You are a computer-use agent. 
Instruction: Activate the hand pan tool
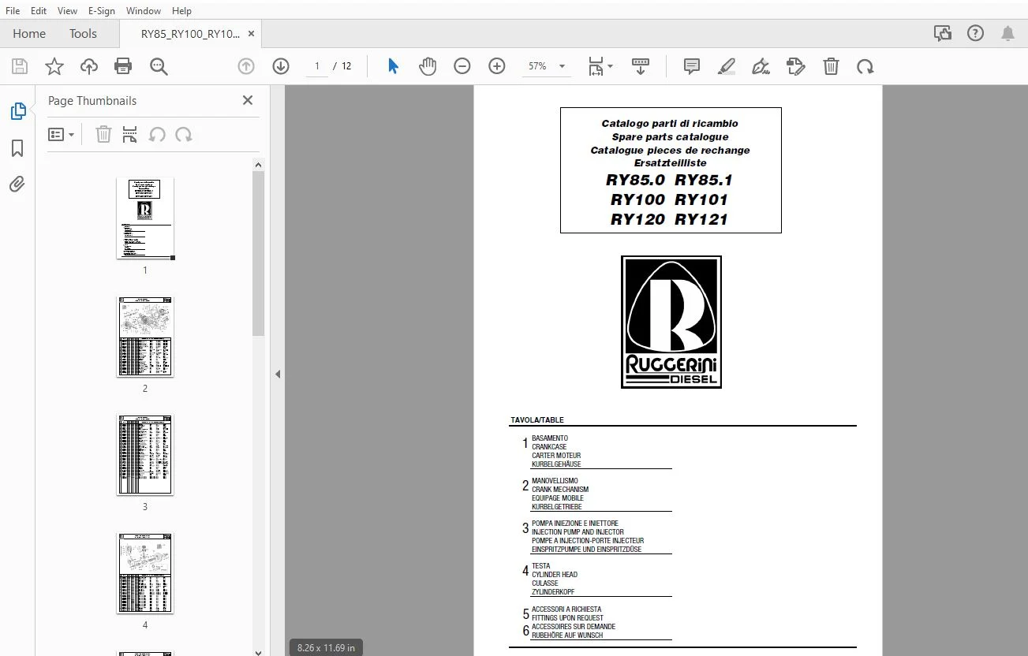pyautogui.click(x=428, y=66)
